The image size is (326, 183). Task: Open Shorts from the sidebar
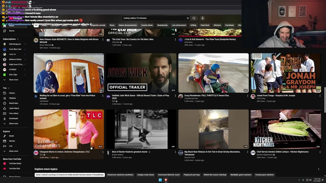click(12, 31)
